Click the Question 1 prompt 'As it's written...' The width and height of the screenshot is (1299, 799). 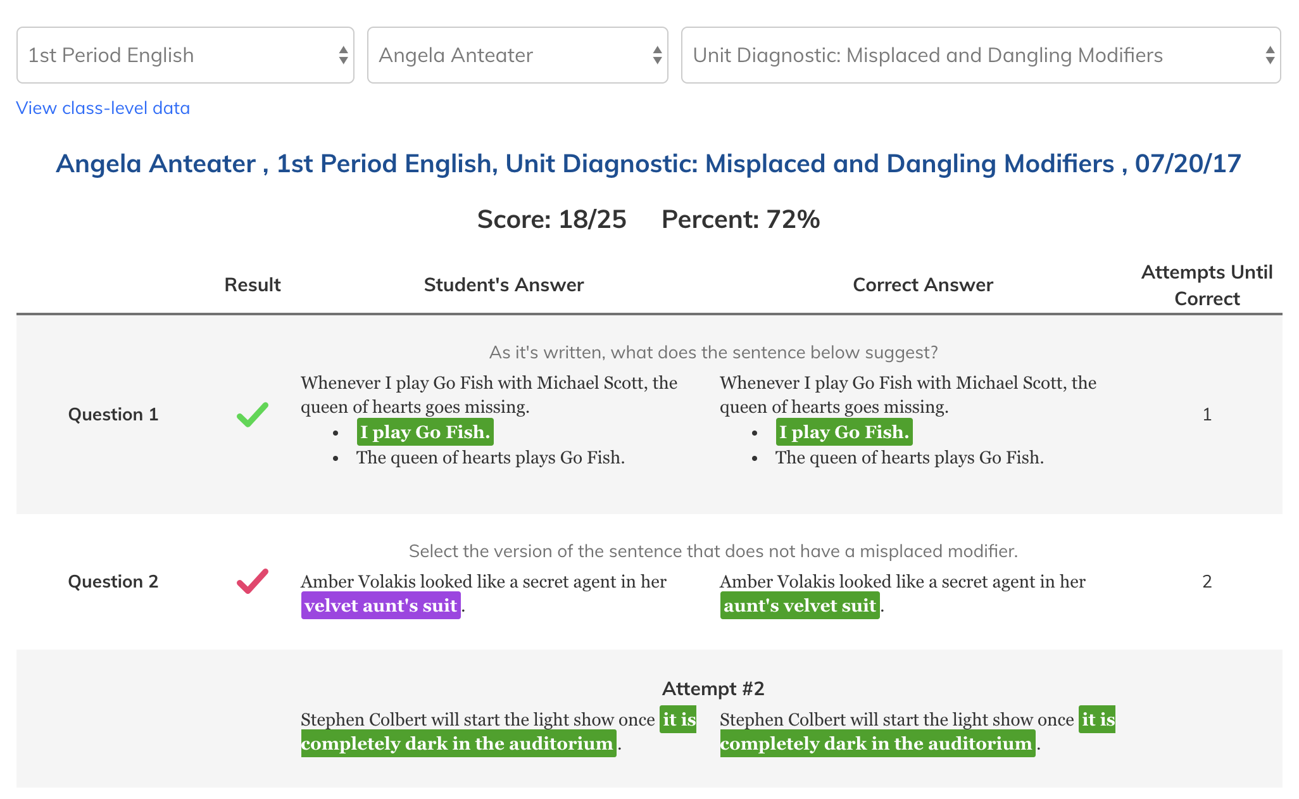point(713,352)
